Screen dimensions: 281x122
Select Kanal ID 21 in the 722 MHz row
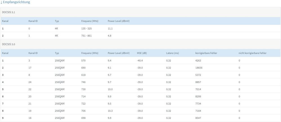[30, 103]
